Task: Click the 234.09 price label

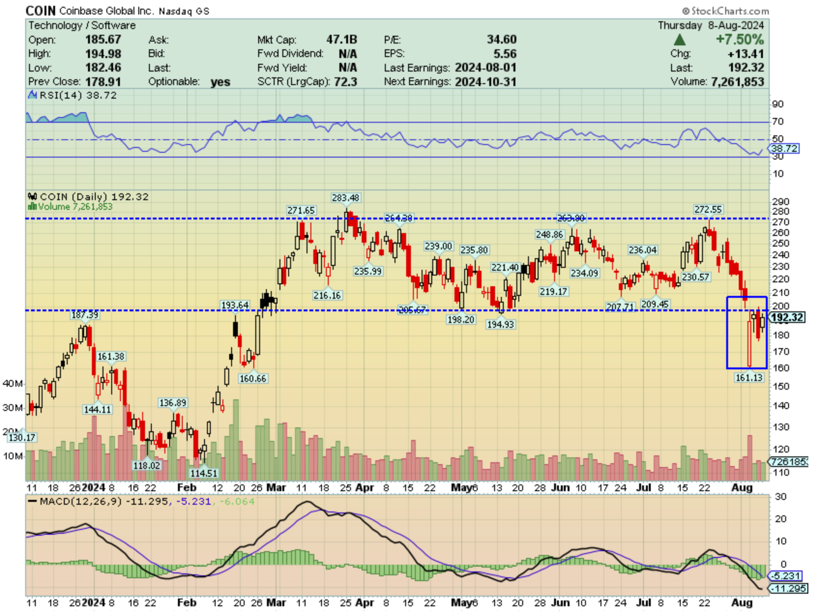Action: pyautogui.click(x=585, y=273)
